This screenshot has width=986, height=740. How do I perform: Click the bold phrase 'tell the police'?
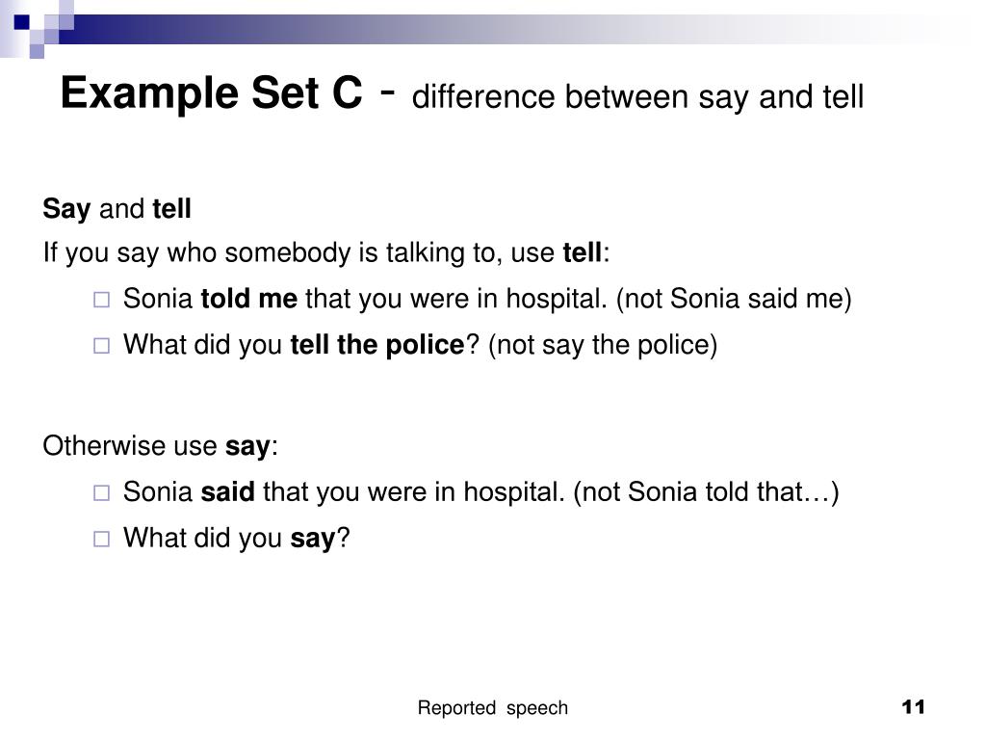click(x=377, y=345)
